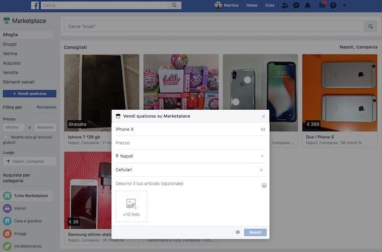Click the location arrow icon in Luogo
This screenshot has height=252, width=382.
[8, 161]
